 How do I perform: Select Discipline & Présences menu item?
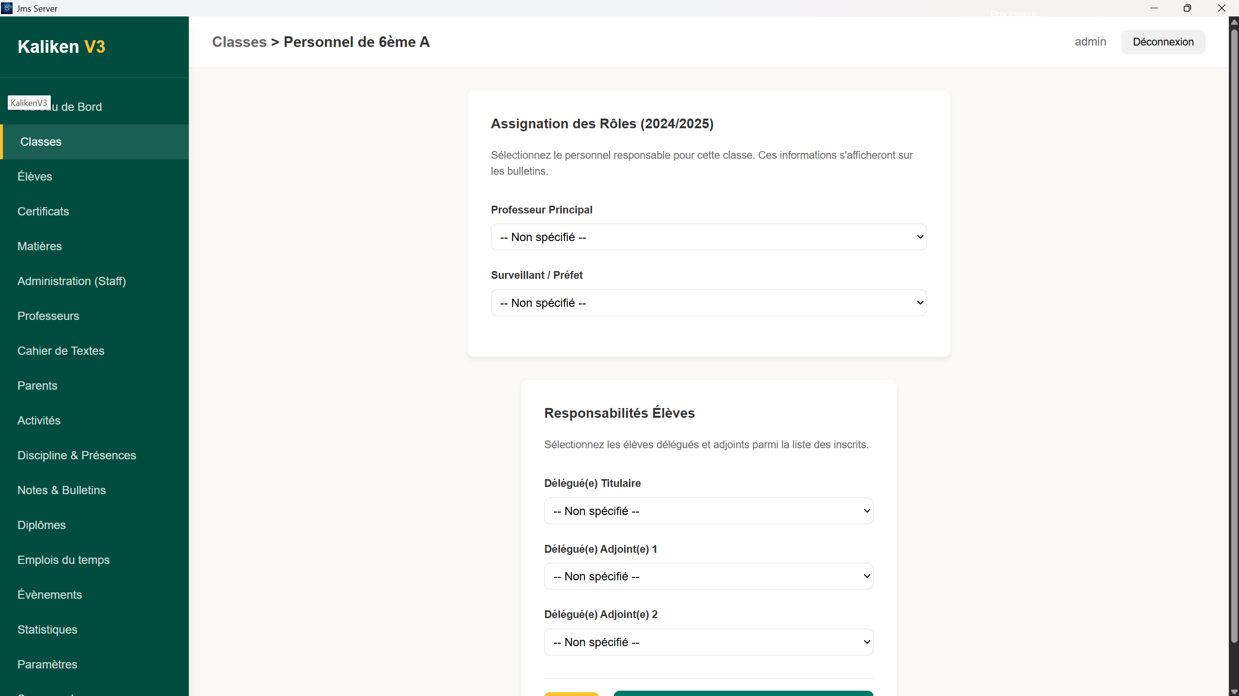click(76, 455)
